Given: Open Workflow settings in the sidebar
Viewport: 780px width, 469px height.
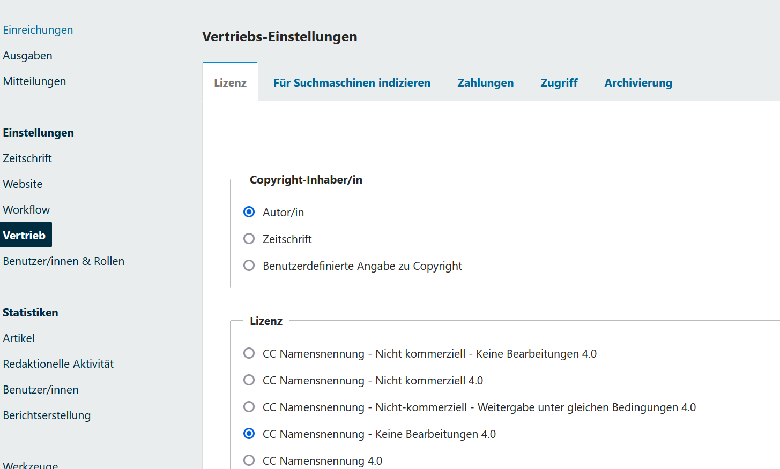Looking at the screenshot, I should click(26, 210).
